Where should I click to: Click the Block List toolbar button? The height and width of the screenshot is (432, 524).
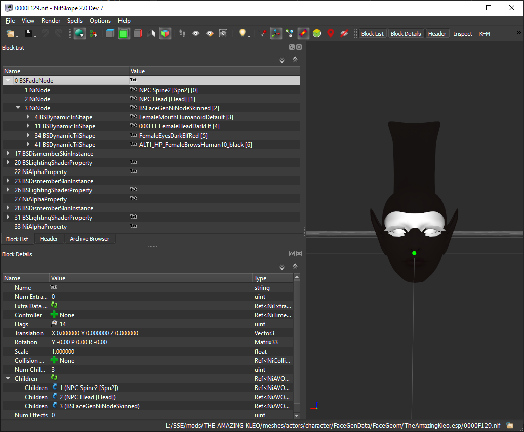pos(372,34)
